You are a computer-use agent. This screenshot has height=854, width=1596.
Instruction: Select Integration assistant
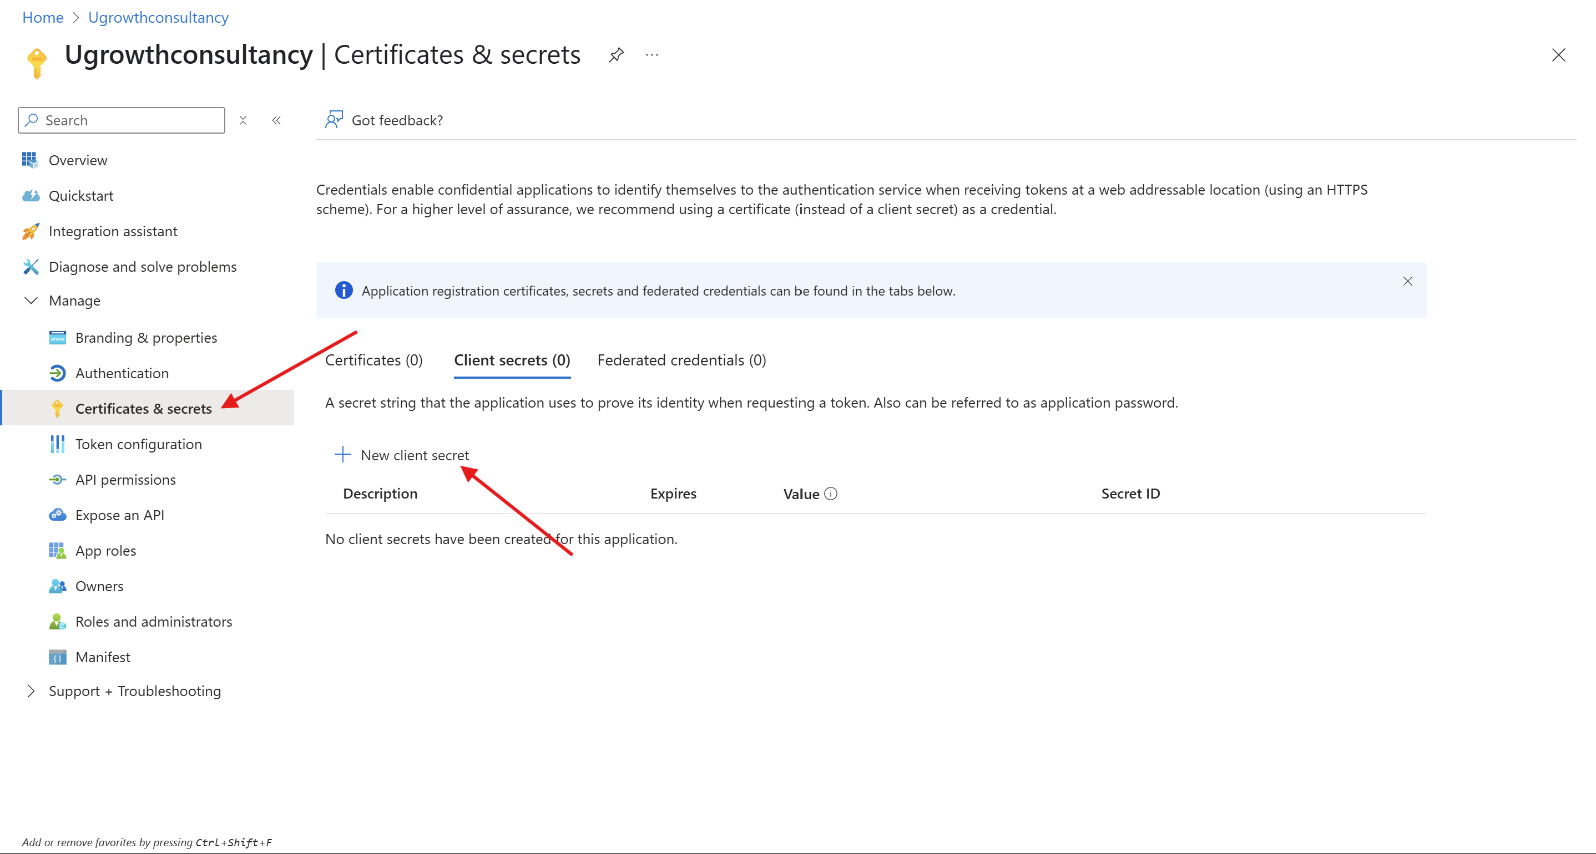coord(113,231)
